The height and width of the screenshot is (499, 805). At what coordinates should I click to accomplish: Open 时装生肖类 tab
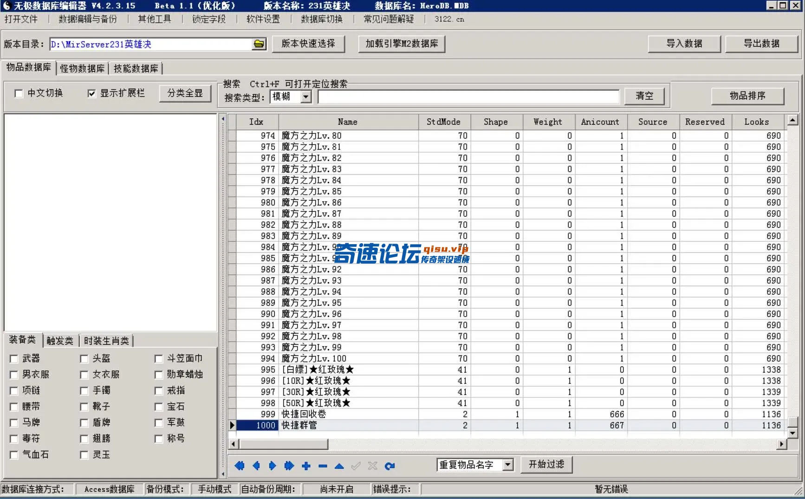[x=106, y=341]
